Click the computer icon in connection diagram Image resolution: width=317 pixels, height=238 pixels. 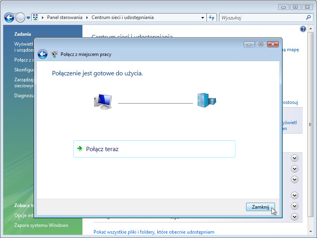[103, 102]
